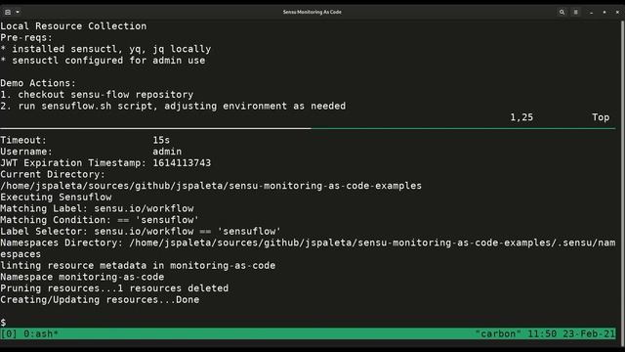Image resolution: width=625 pixels, height=352 pixels.
Task: Click the 'Current Directory:' line
Action: click(x=53, y=174)
